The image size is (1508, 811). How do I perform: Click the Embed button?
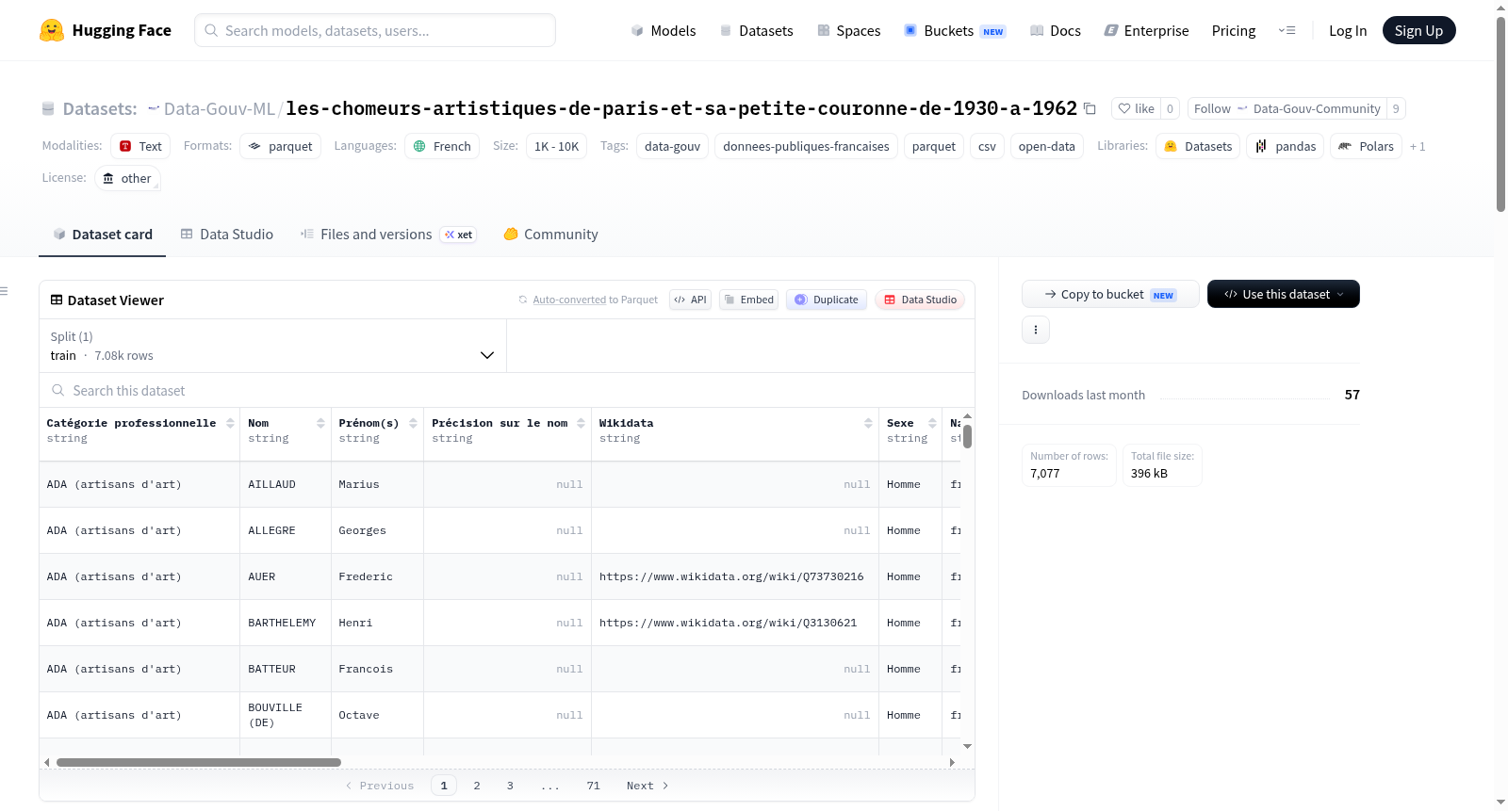[x=748, y=300]
